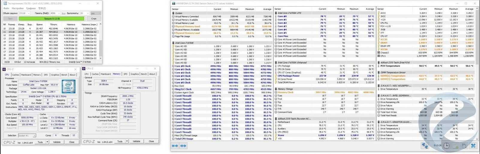
Task: Expand the Память (МиБ) combo box
Action: (58, 13)
